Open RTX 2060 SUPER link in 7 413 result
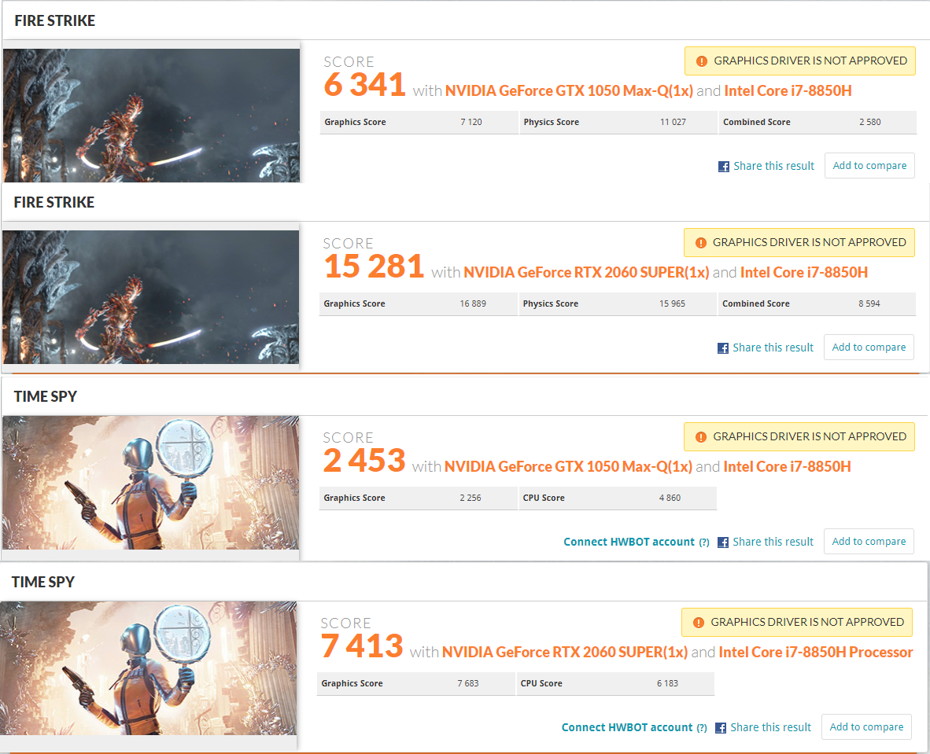The width and height of the screenshot is (930, 754). (565, 652)
